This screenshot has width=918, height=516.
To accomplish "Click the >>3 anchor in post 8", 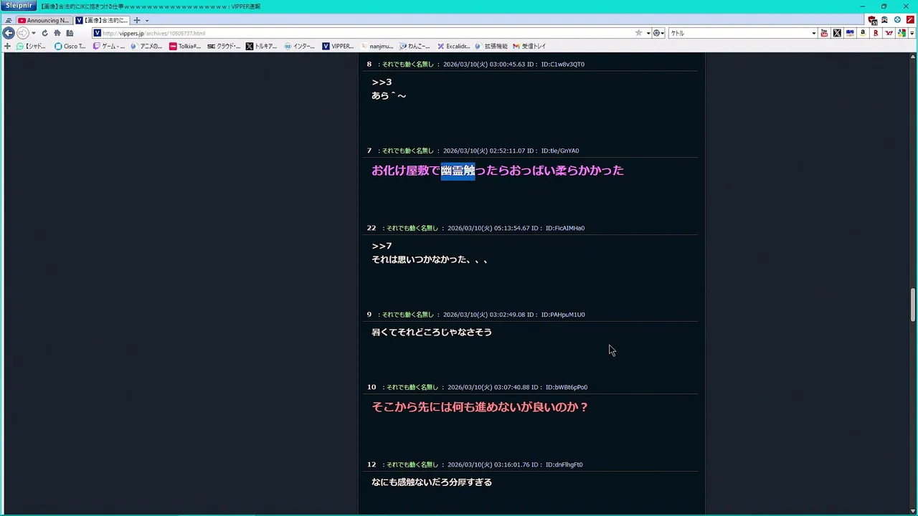I will (382, 82).
